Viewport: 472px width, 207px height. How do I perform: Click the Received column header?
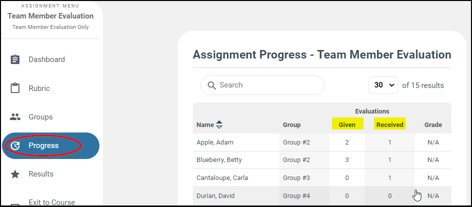[x=390, y=124]
